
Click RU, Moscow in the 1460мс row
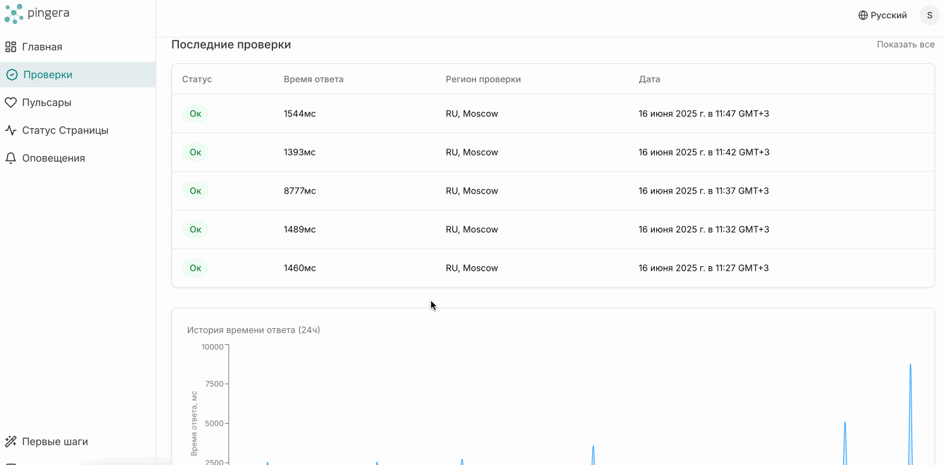pyautogui.click(x=472, y=268)
